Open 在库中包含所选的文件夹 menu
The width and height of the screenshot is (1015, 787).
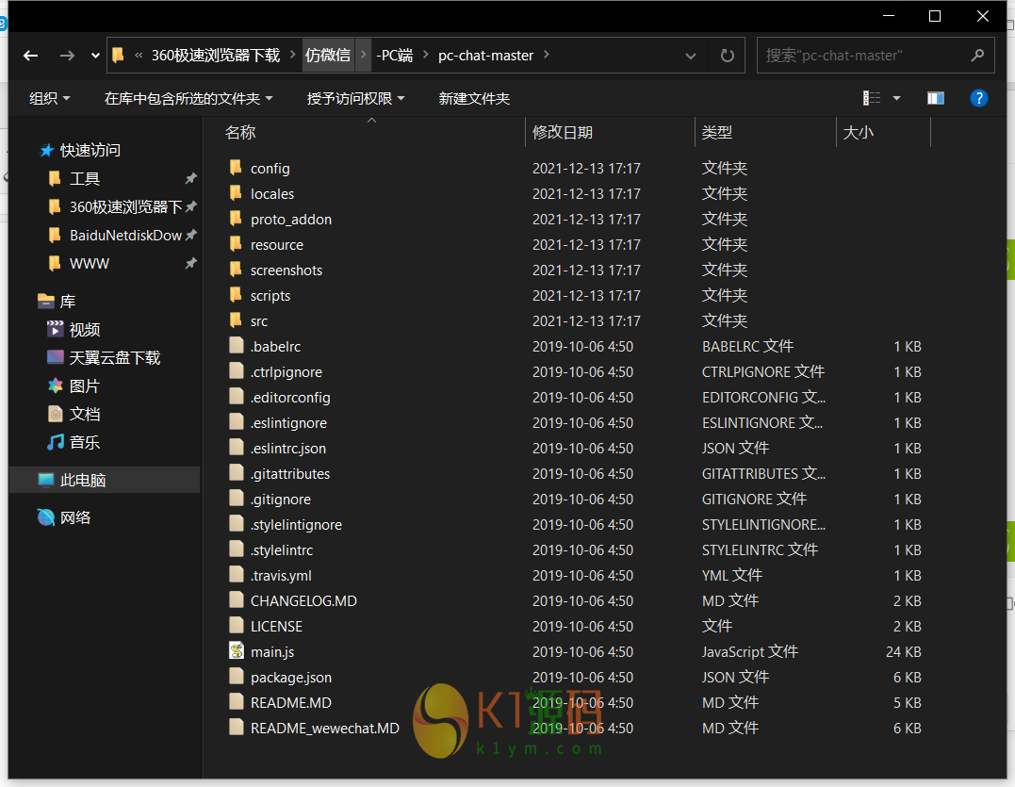click(x=188, y=98)
